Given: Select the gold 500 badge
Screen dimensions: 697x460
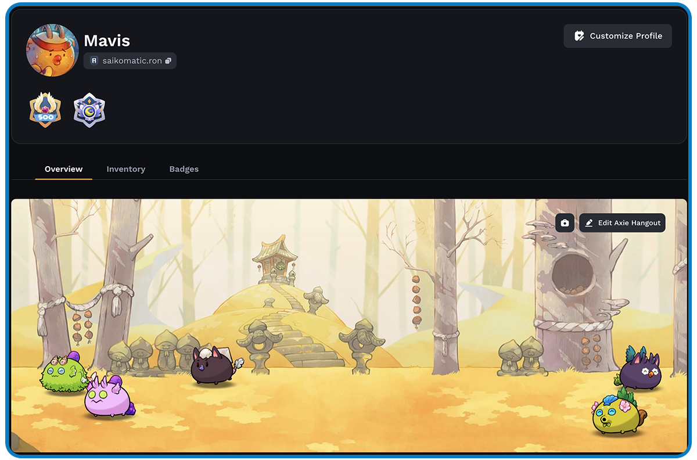Looking at the screenshot, I should tap(45, 110).
